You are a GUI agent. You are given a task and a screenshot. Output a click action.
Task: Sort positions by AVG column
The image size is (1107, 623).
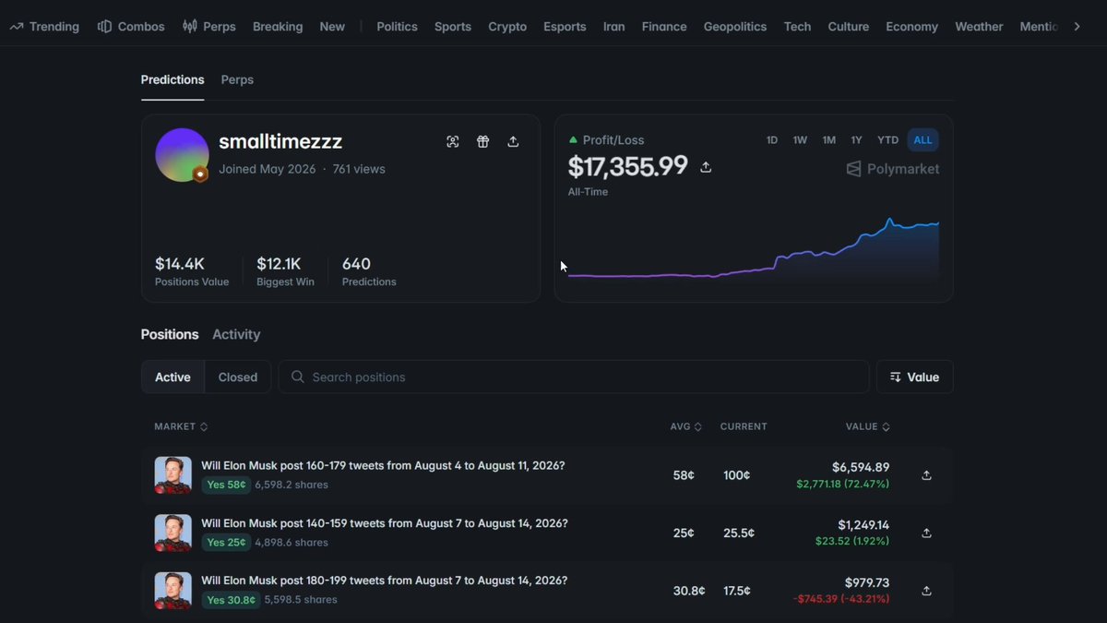[x=686, y=426]
